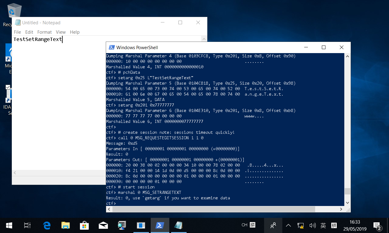Viewport: 389px width, 233px height.
Task: Click the volume speaker tray icon
Action: (312, 225)
